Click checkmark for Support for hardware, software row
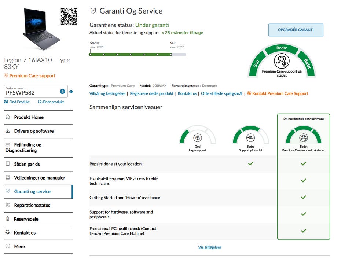 (x=304, y=214)
